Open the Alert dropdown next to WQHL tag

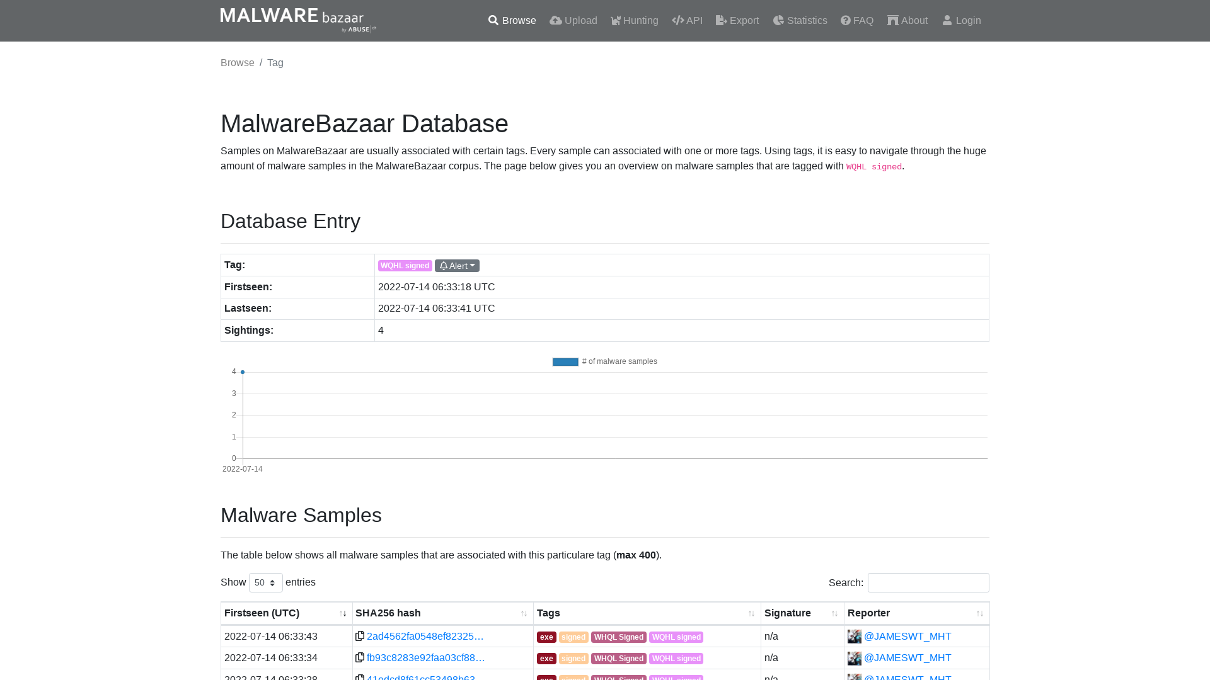click(457, 265)
